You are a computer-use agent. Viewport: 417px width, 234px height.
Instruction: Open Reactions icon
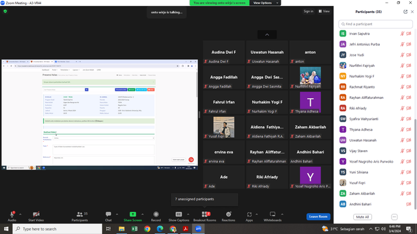click(x=229, y=214)
